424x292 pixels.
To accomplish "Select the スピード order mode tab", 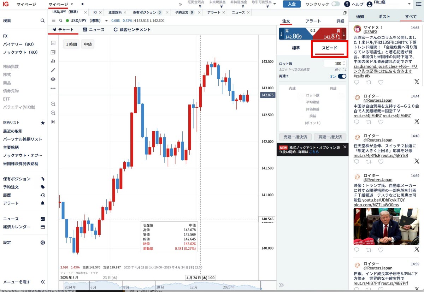I will tap(329, 49).
